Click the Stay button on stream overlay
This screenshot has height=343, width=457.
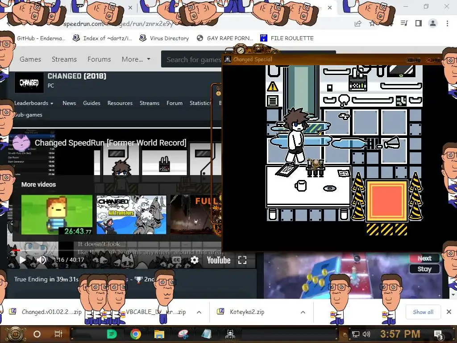click(x=424, y=269)
